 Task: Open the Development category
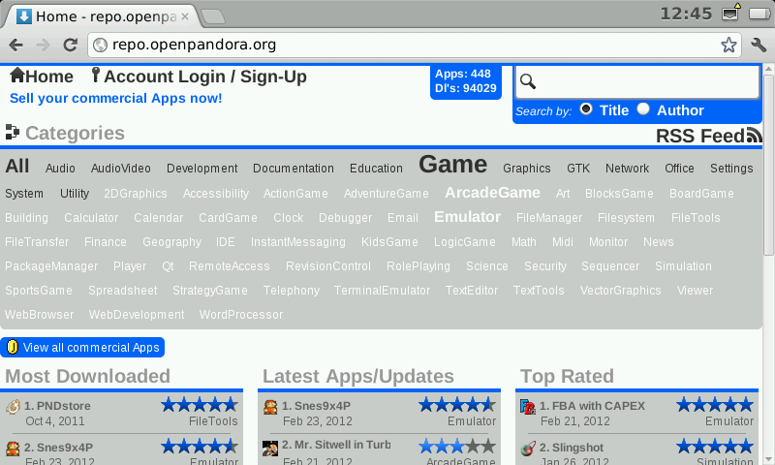pos(202,169)
